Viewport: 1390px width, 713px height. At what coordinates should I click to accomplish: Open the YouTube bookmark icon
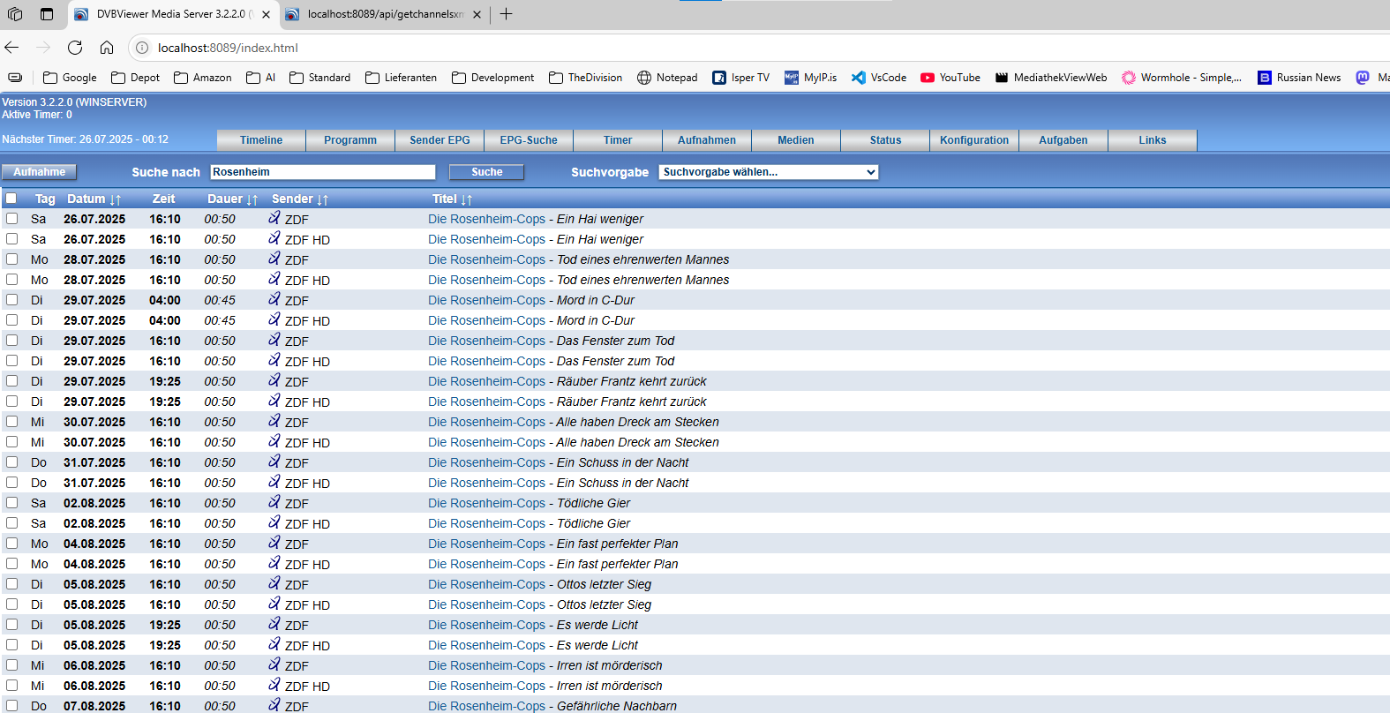pos(928,78)
